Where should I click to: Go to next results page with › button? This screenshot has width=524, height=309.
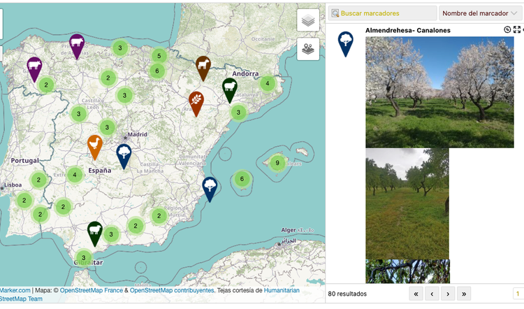pyautogui.click(x=448, y=294)
